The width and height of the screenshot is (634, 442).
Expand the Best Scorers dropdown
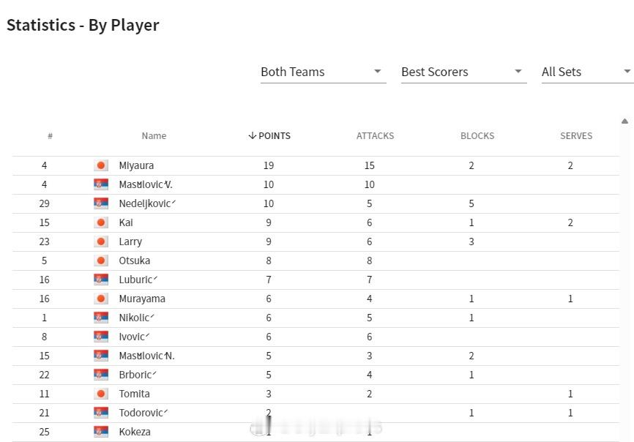(x=463, y=72)
